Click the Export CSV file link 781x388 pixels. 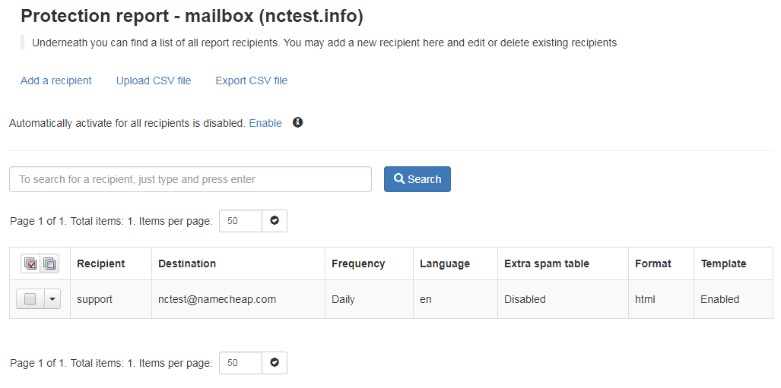pyautogui.click(x=252, y=80)
